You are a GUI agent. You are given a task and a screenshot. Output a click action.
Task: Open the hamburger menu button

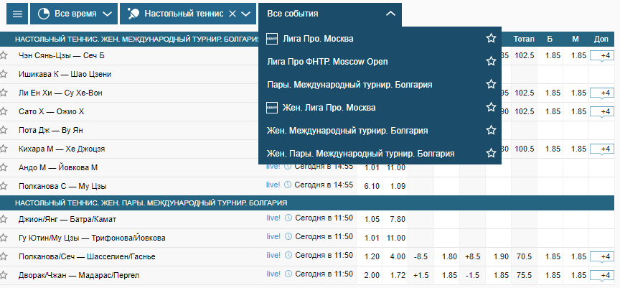pyautogui.click(x=17, y=14)
